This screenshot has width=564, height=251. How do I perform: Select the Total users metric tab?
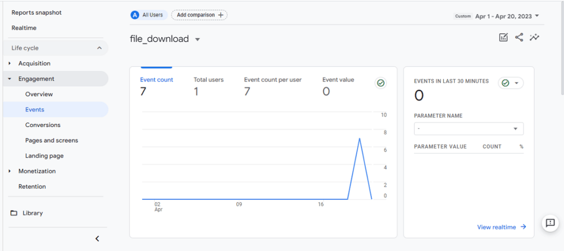tap(208, 87)
